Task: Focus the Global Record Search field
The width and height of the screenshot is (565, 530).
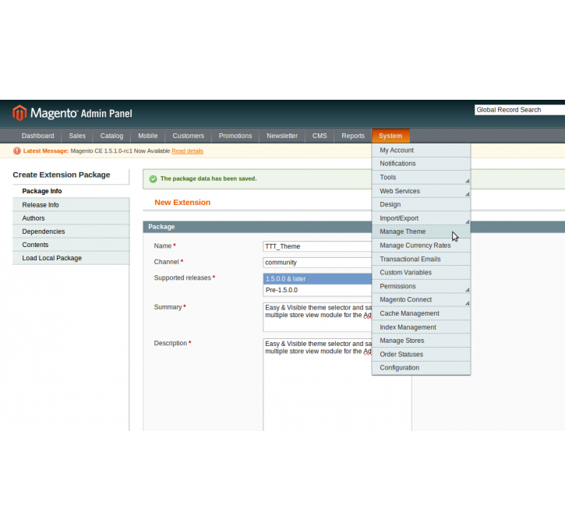Action: [x=520, y=110]
